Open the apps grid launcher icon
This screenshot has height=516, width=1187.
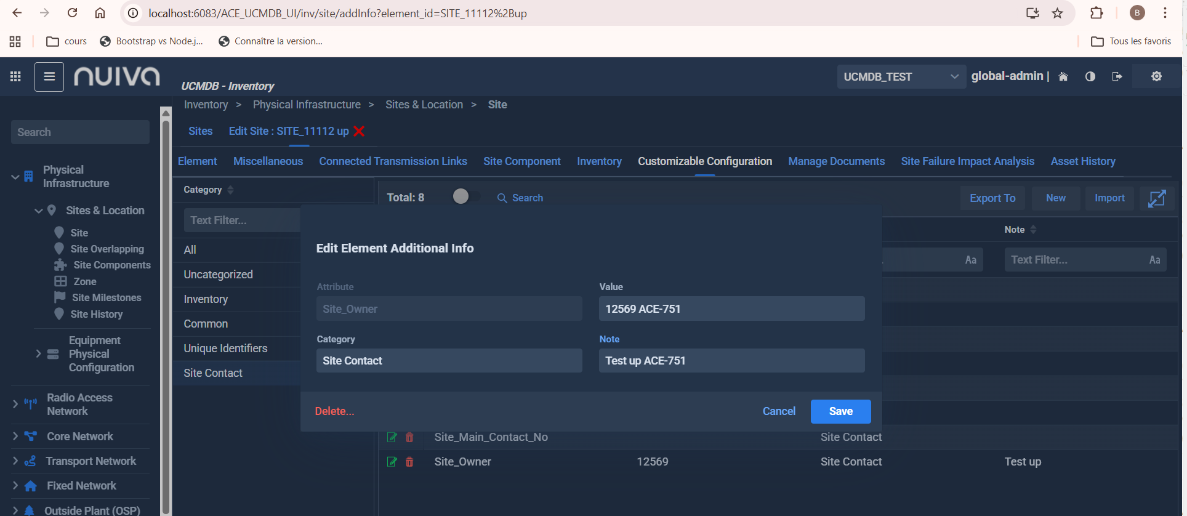[15, 76]
